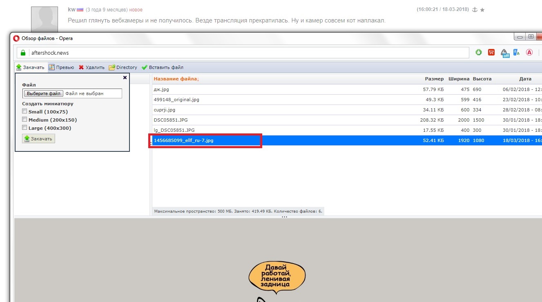This screenshot has width=542, height=302.
Task: Click the red circled A extension icon
Action: 529,52
